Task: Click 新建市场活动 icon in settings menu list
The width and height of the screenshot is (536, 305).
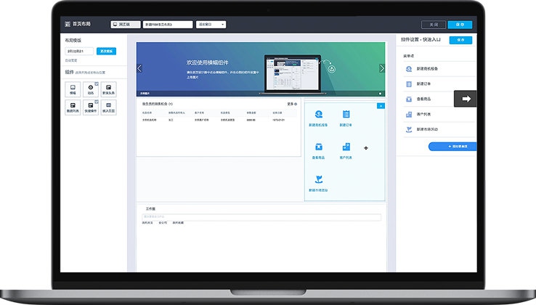Action: pos(409,129)
